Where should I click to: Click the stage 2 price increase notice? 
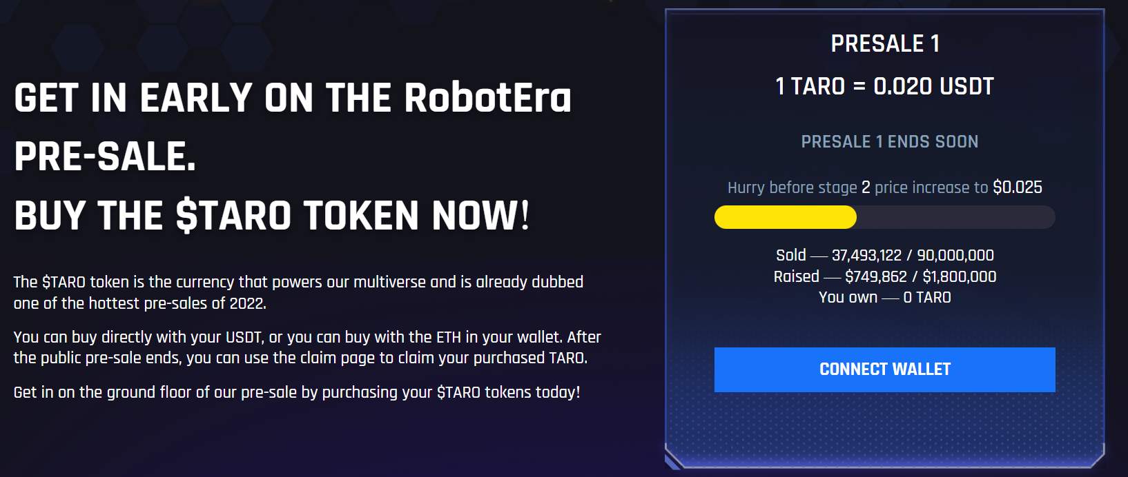885,187
